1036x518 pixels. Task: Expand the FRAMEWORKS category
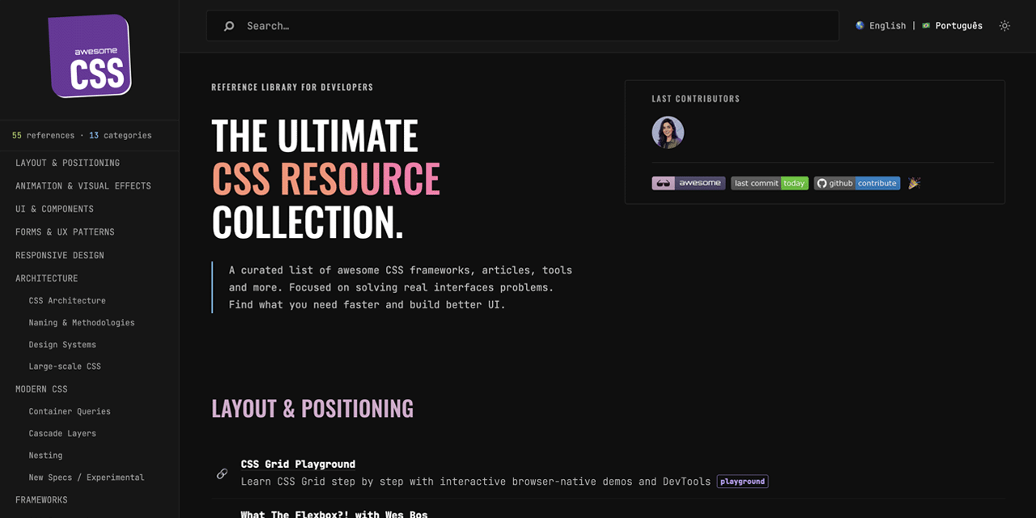coord(41,499)
